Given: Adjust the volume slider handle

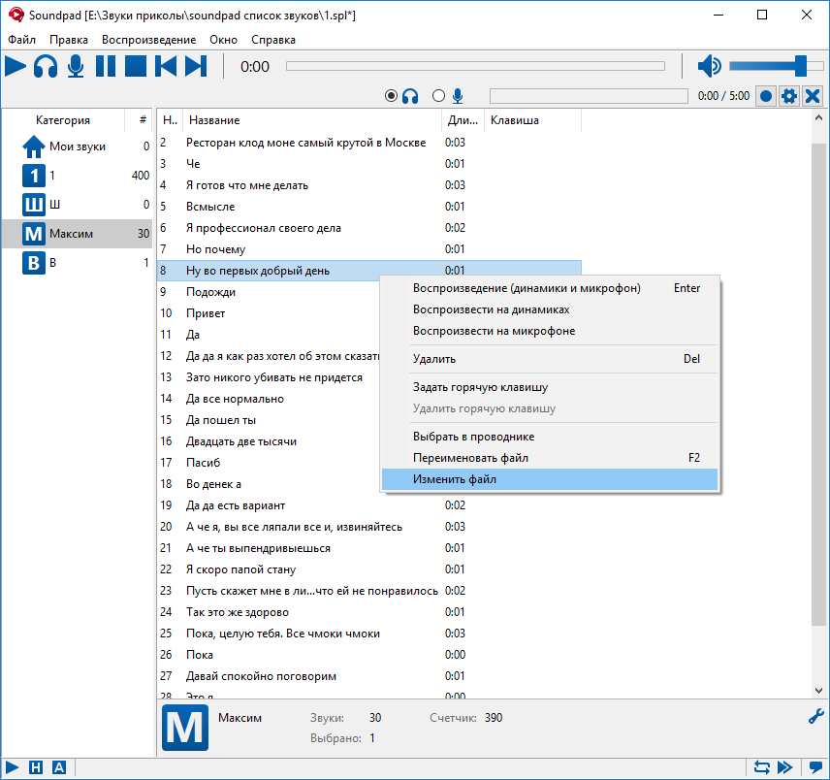Looking at the screenshot, I should [801, 66].
